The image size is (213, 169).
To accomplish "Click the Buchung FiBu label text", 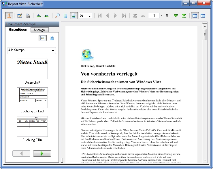I will click(32, 140).
